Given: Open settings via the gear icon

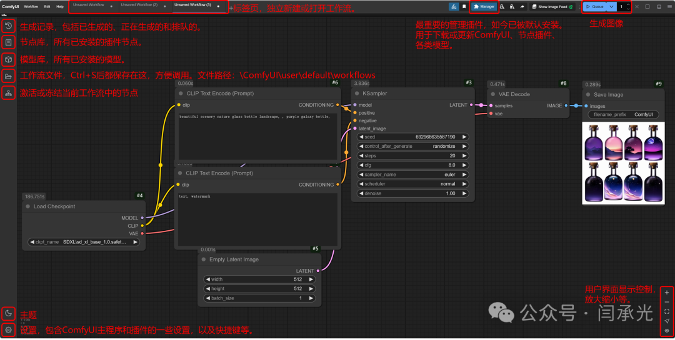Looking at the screenshot, I should [x=8, y=330].
